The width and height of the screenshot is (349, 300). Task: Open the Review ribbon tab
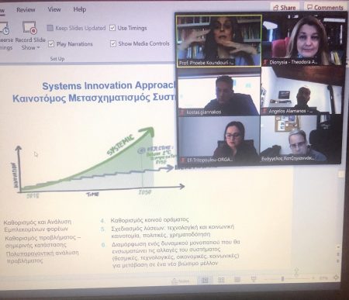point(26,10)
